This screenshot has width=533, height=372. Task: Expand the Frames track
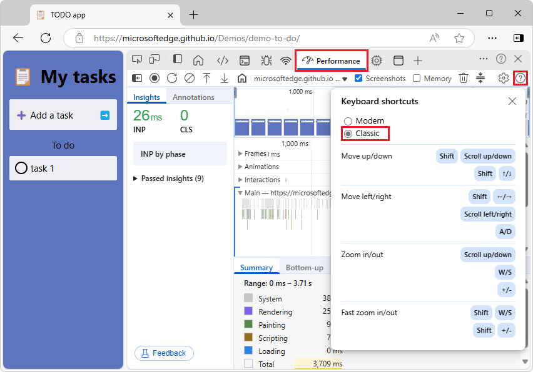(240, 154)
